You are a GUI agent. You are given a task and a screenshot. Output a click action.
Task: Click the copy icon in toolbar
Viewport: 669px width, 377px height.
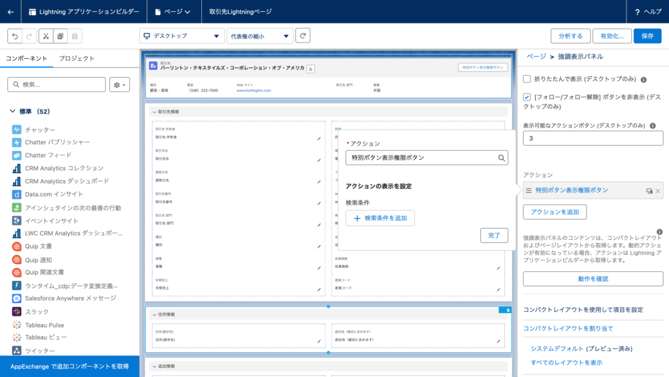pos(60,36)
